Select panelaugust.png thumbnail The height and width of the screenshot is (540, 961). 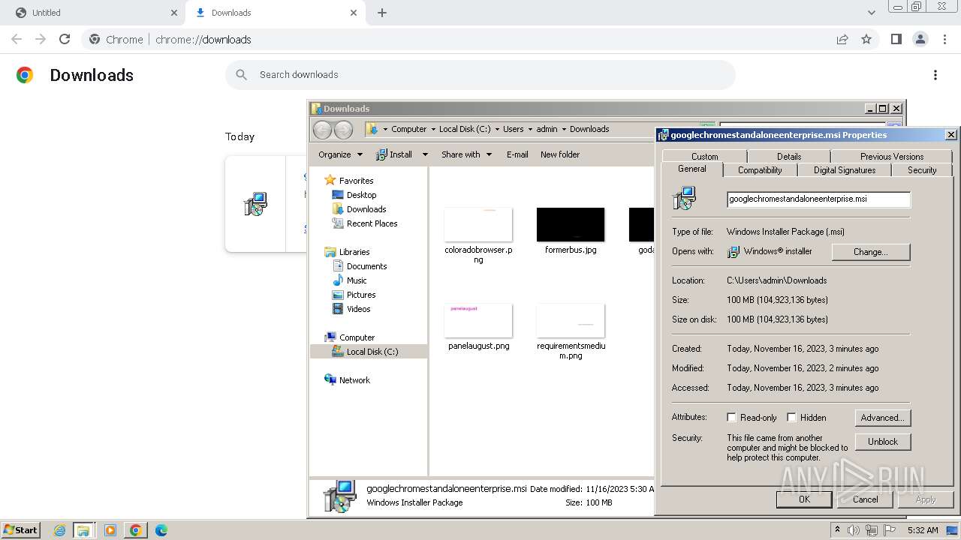478,321
